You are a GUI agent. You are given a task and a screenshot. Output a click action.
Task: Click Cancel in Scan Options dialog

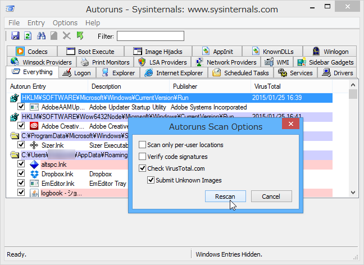click(x=271, y=197)
